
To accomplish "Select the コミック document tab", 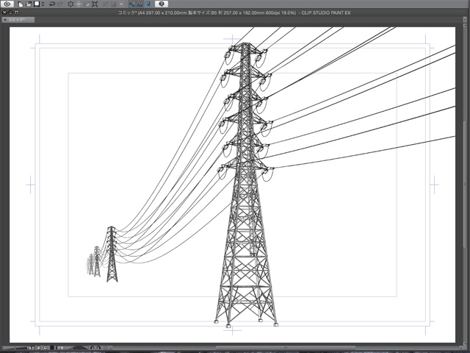I will [x=18, y=20].
